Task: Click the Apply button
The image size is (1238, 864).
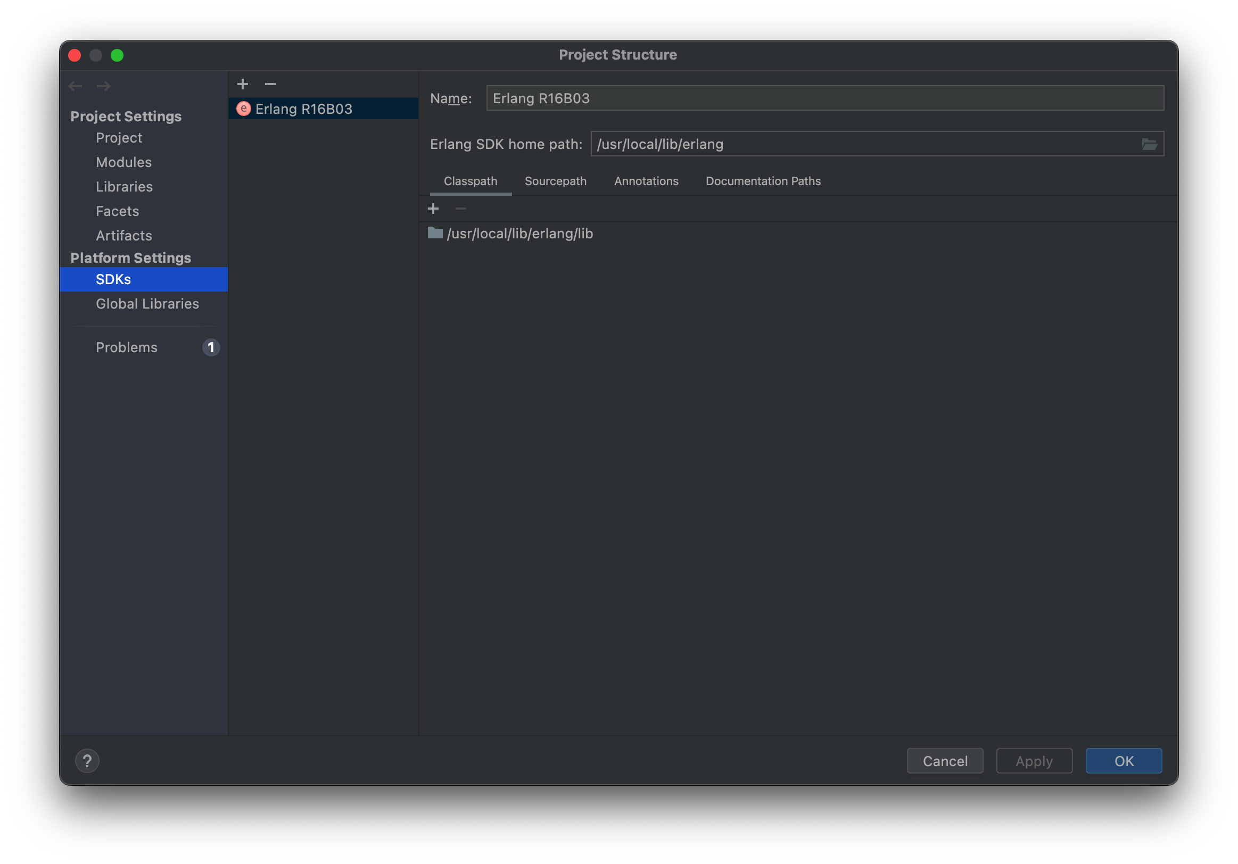Action: click(x=1034, y=760)
